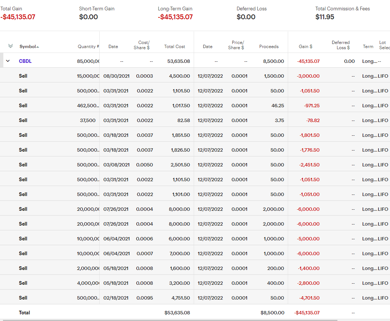
Task: Sort by Gain $ column header
Action: (306, 47)
